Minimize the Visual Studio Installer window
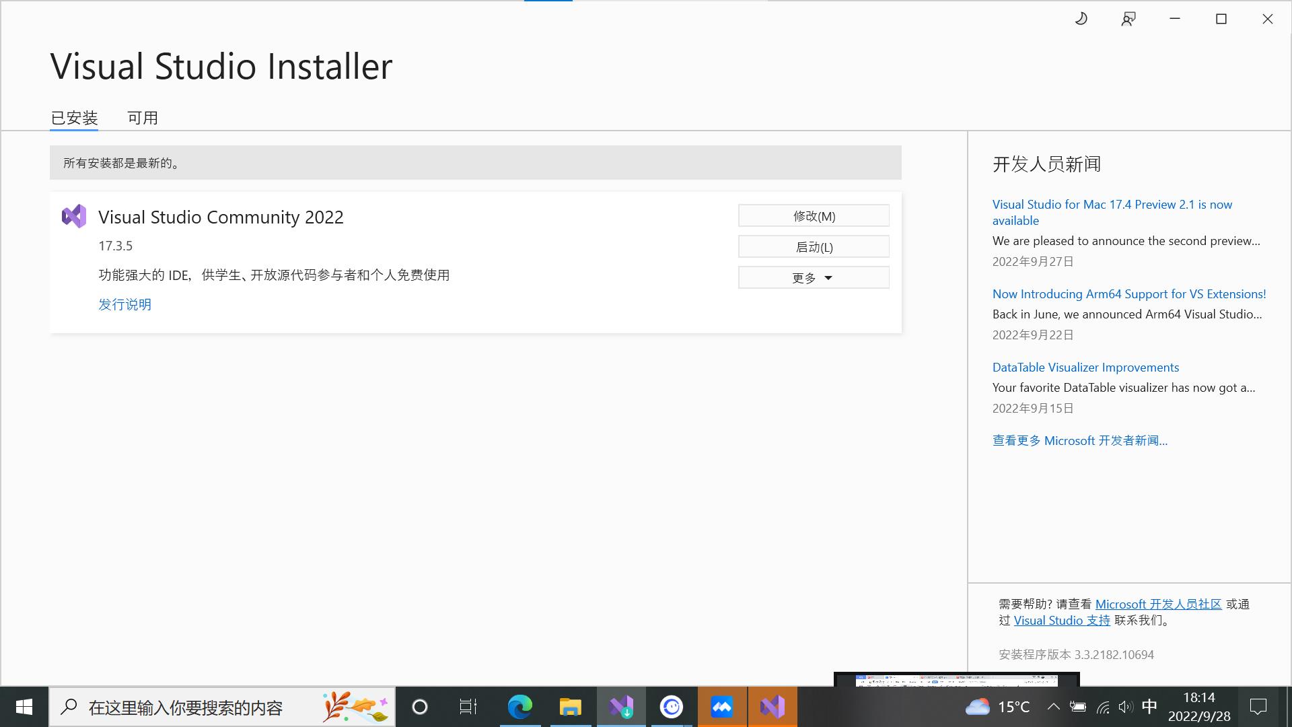This screenshot has width=1292, height=727. (1175, 19)
